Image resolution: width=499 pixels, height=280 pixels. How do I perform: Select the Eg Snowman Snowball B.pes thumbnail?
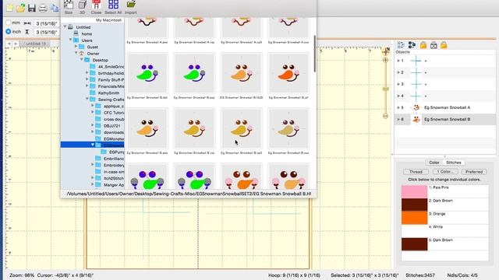[x=147, y=128]
